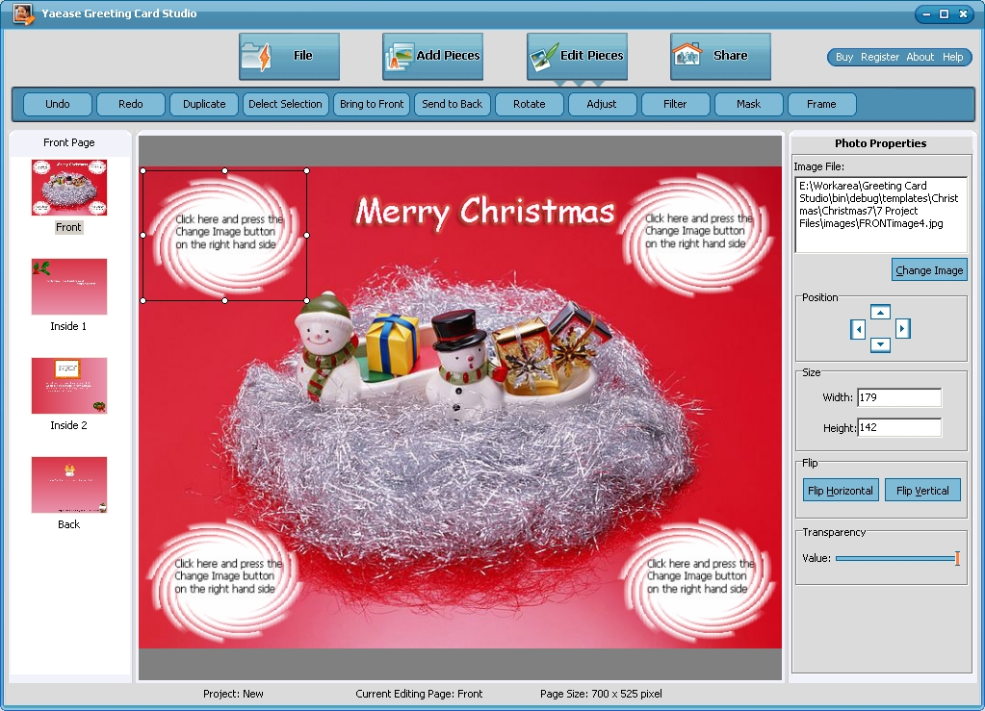The image size is (985, 711).
Task: Open the Filter options
Action: tap(675, 104)
